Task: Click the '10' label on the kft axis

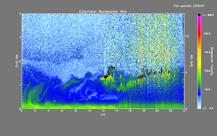Action: coord(187,36)
